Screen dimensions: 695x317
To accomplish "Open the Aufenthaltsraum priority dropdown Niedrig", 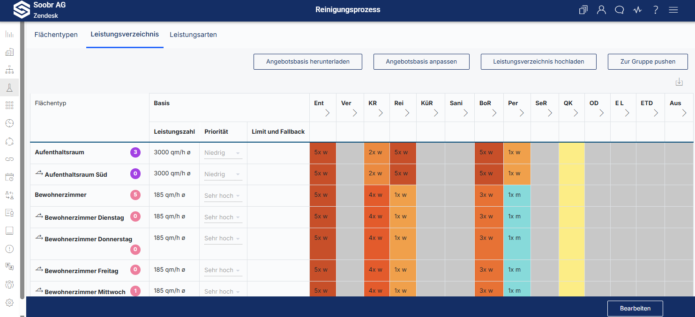I will coord(223,153).
